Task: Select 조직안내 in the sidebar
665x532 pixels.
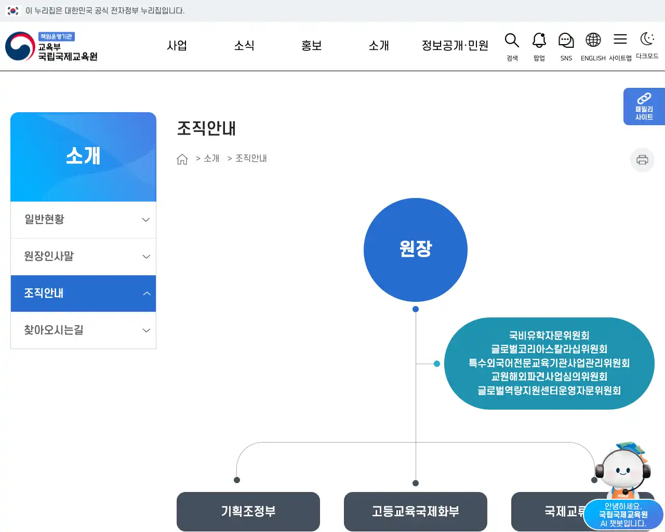Action: 83,294
